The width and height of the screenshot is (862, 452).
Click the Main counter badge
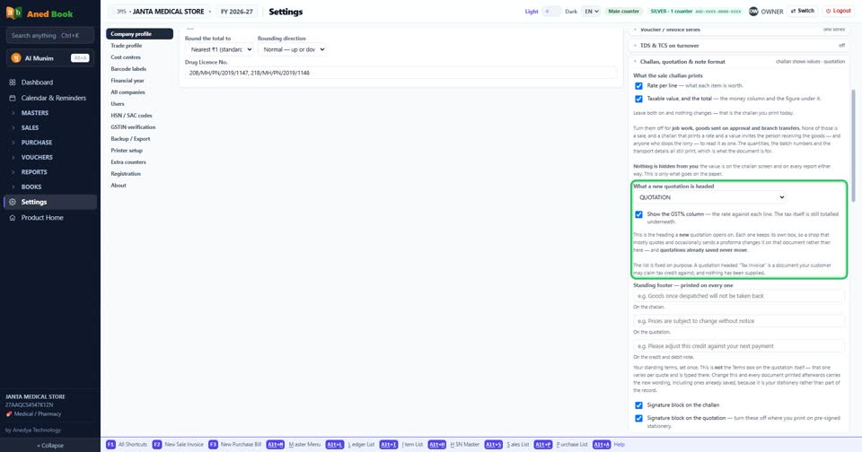tap(623, 11)
